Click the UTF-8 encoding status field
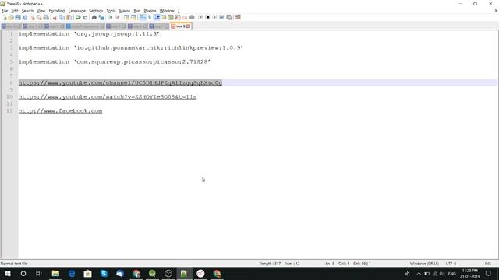Viewport: 499px width, 280px height. click(451, 264)
